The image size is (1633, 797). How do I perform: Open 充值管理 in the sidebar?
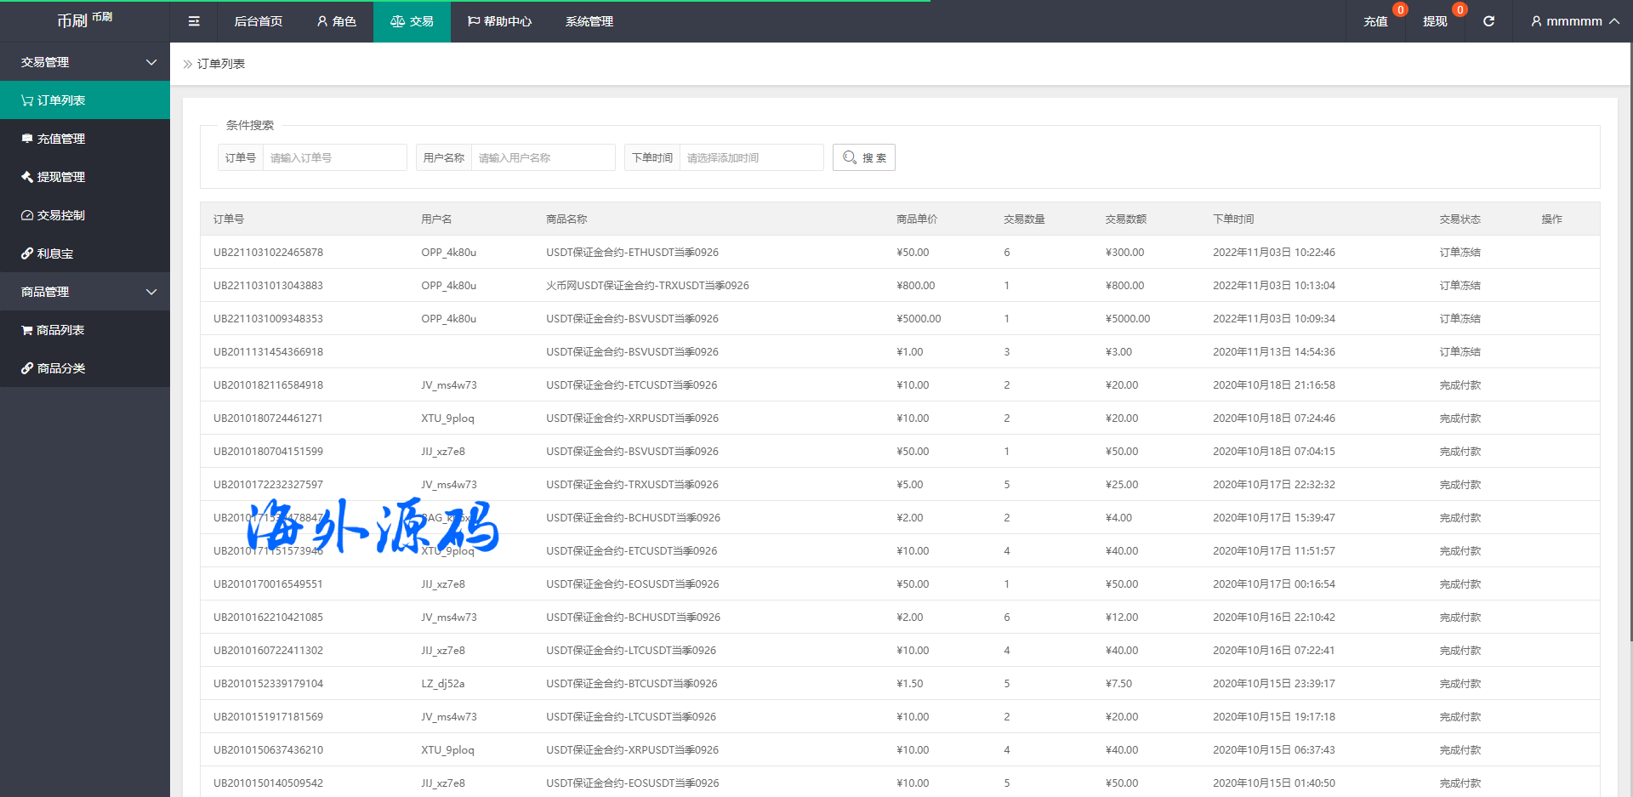coord(60,139)
